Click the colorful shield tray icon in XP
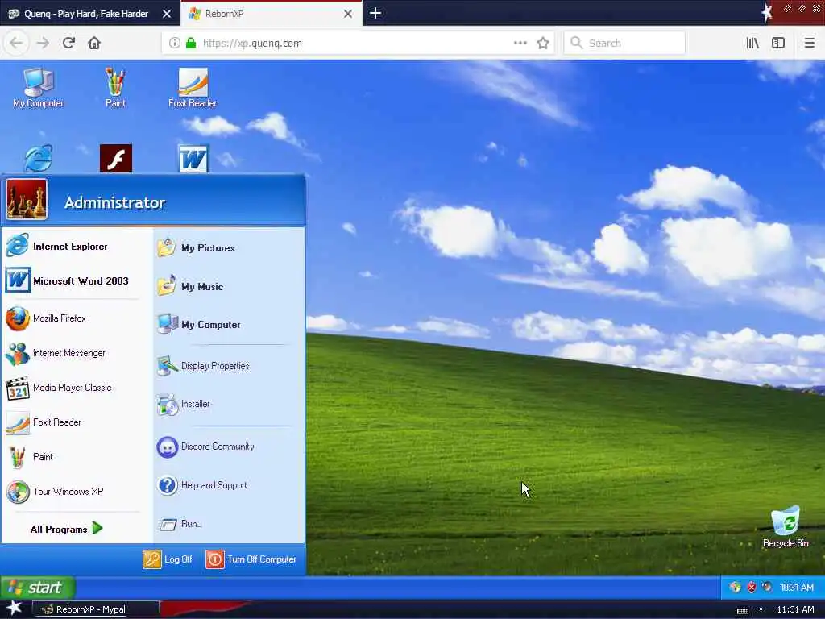 pos(736,588)
